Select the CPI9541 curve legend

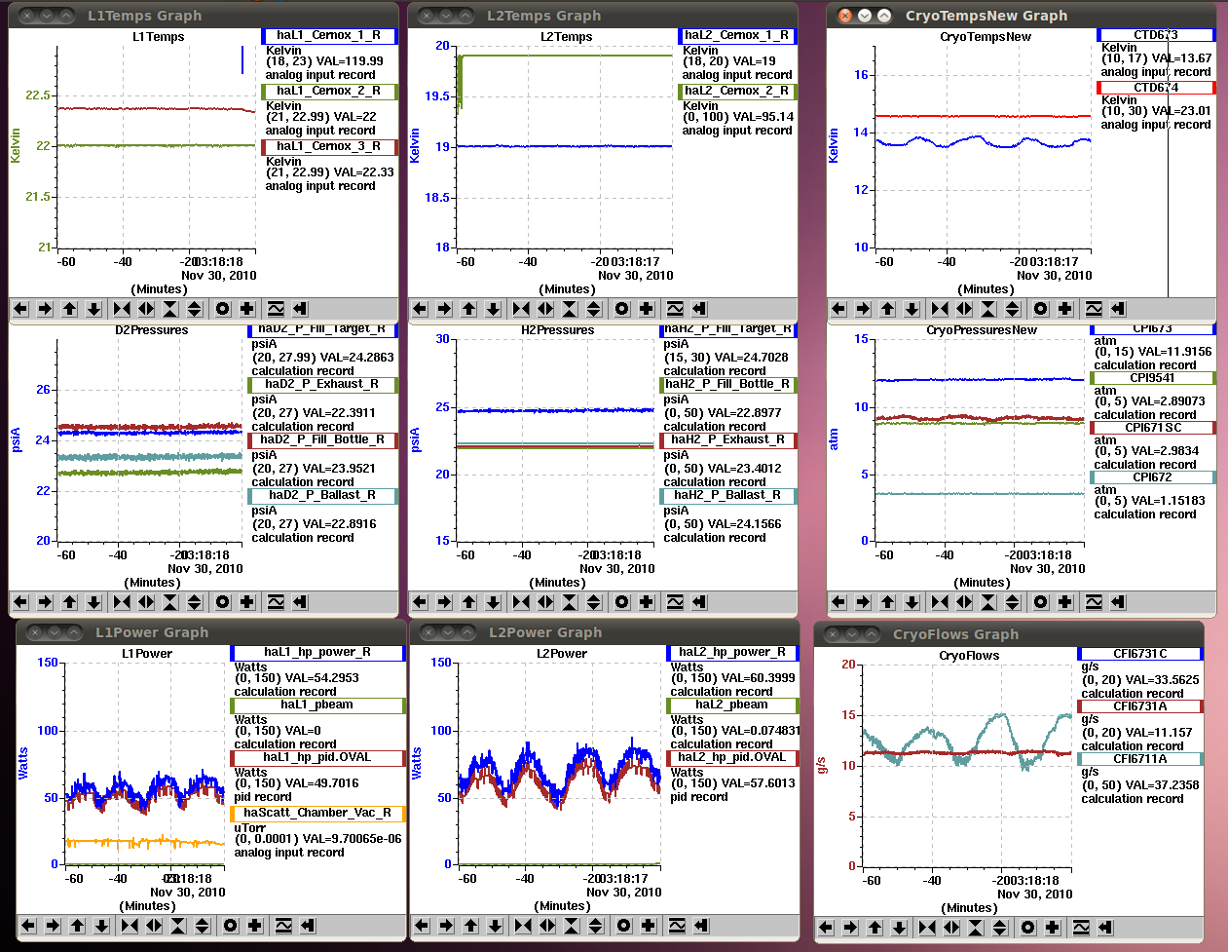[1153, 378]
